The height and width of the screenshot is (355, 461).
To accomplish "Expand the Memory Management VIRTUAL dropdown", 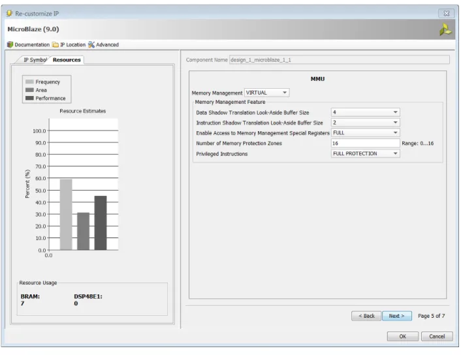I will (266, 93).
